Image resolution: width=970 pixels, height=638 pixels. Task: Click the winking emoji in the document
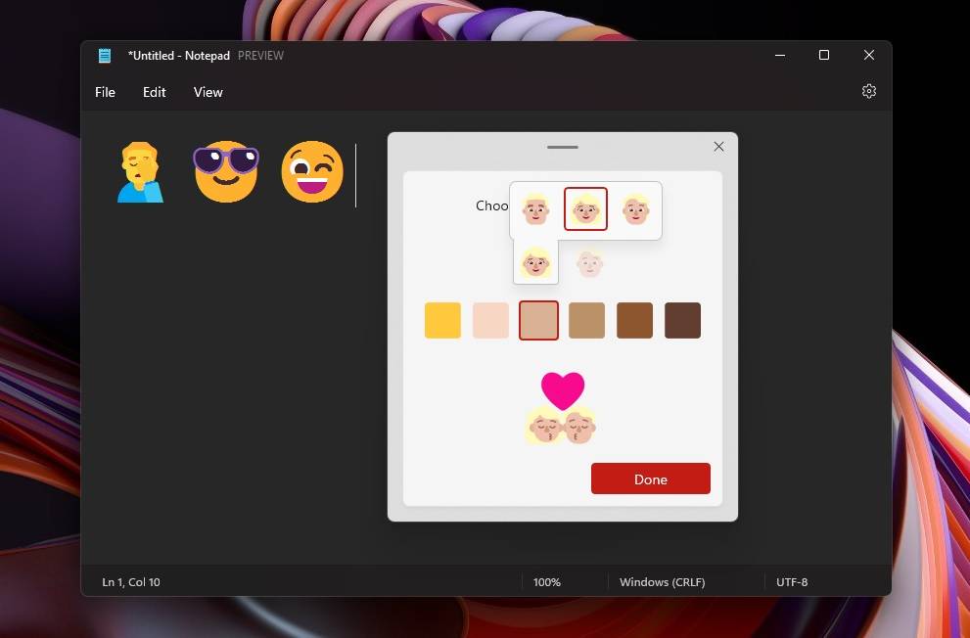311,171
